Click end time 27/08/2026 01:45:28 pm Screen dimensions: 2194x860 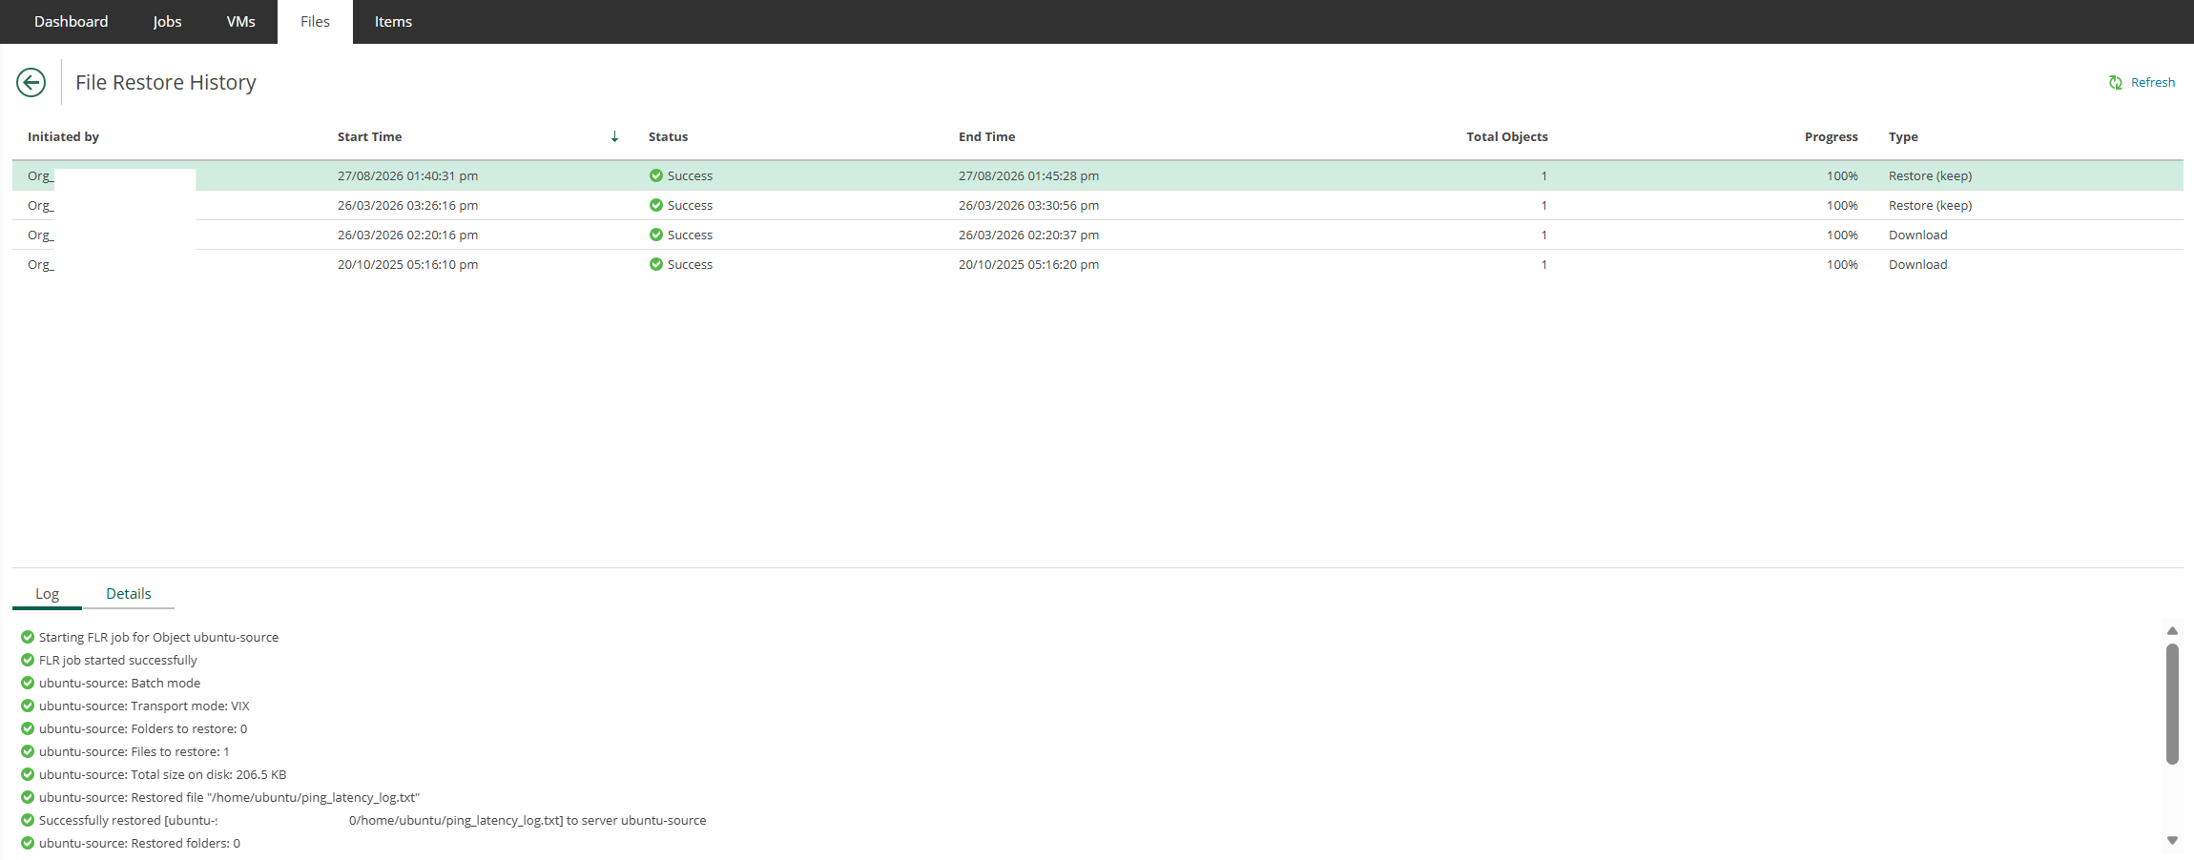point(1028,175)
